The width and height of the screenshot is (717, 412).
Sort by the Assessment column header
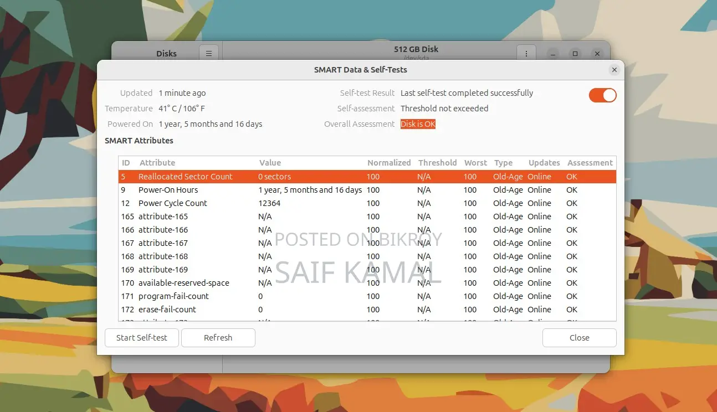(x=590, y=163)
